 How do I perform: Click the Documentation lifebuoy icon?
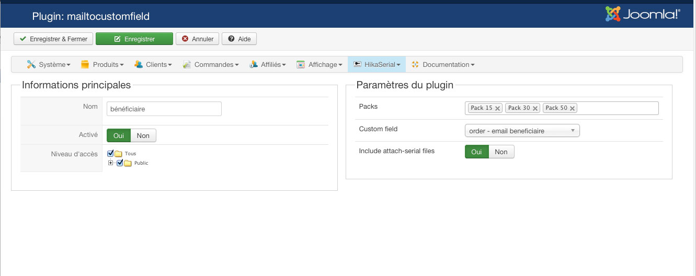tap(415, 64)
